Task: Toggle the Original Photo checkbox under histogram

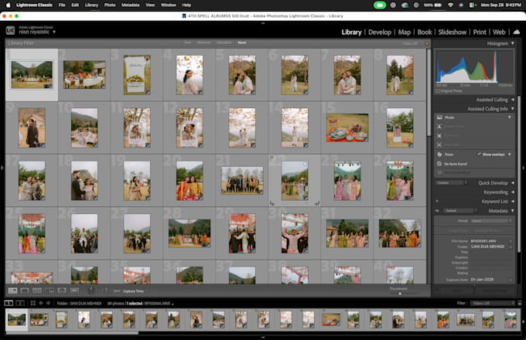Action: coord(438,90)
